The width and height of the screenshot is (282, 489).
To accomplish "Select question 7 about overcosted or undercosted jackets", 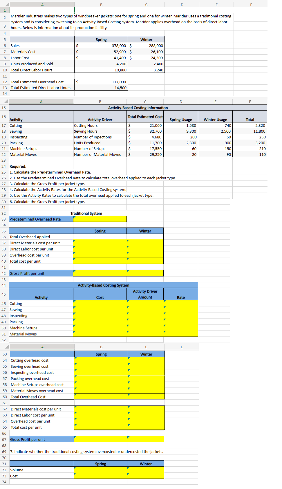I will coord(87,452).
